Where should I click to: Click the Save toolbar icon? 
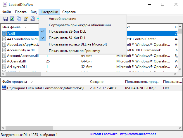[5, 19]
